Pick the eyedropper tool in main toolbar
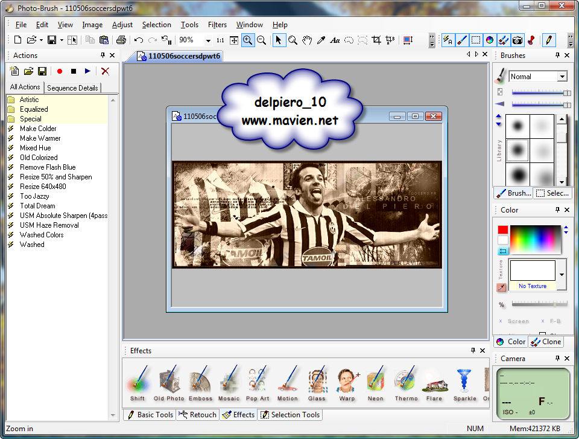The image size is (579, 439). (x=321, y=40)
